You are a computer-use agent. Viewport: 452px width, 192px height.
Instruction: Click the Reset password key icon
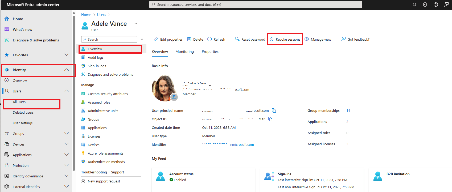[237, 39]
